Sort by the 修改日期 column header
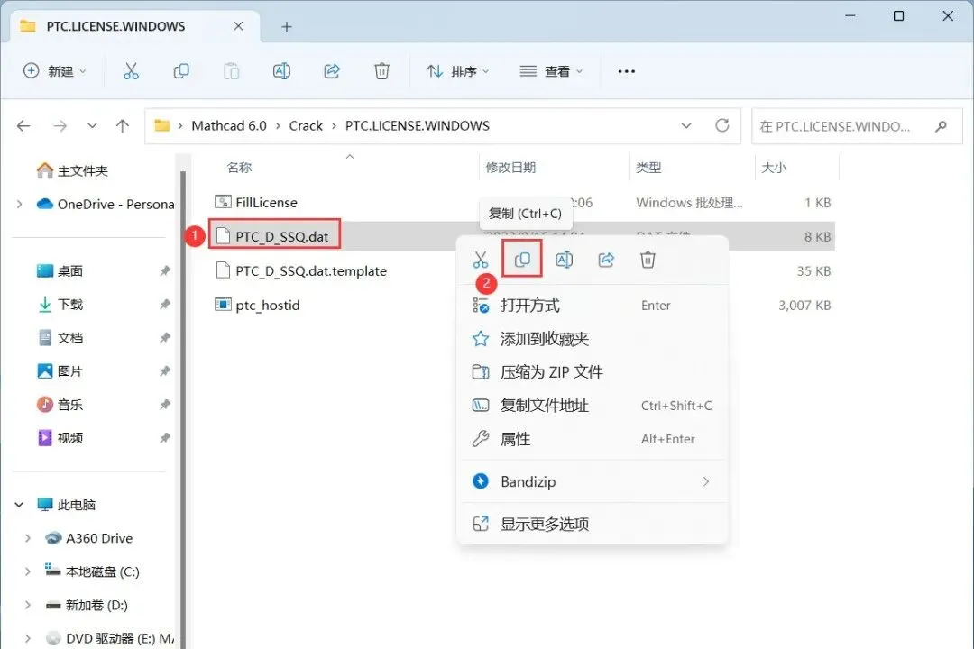The height and width of the screenshot is (649, 974). [510, 167]
